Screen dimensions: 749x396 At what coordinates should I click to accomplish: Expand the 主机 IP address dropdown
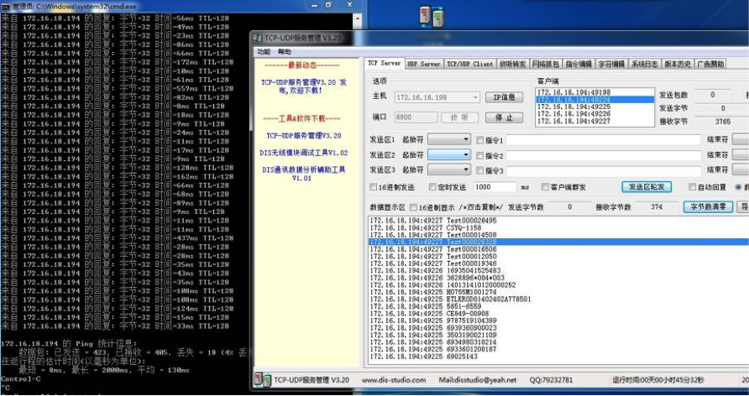[475, 97]
